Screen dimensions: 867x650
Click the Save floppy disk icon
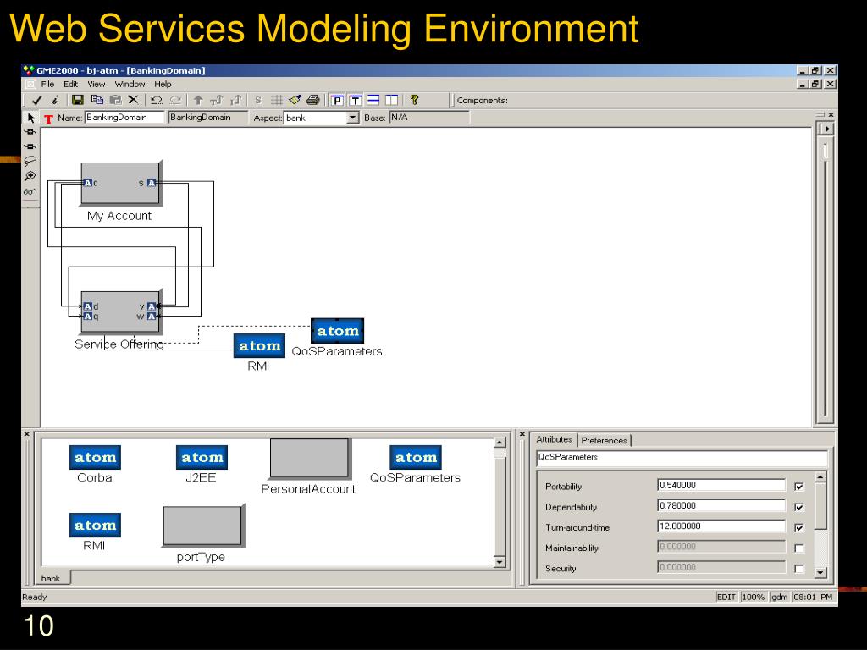click(x=77, y=100)
